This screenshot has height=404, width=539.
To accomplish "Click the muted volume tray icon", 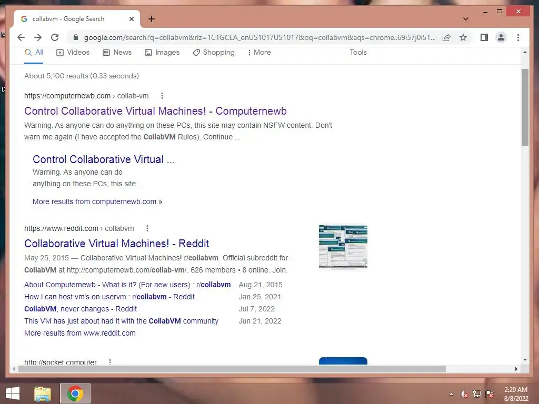I will 464,394.
